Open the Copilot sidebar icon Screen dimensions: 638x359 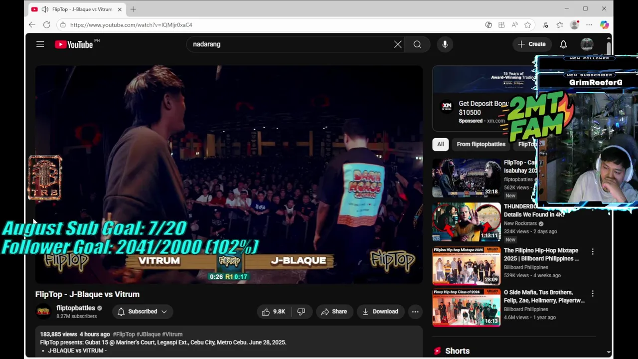click(x=604, y=25)
